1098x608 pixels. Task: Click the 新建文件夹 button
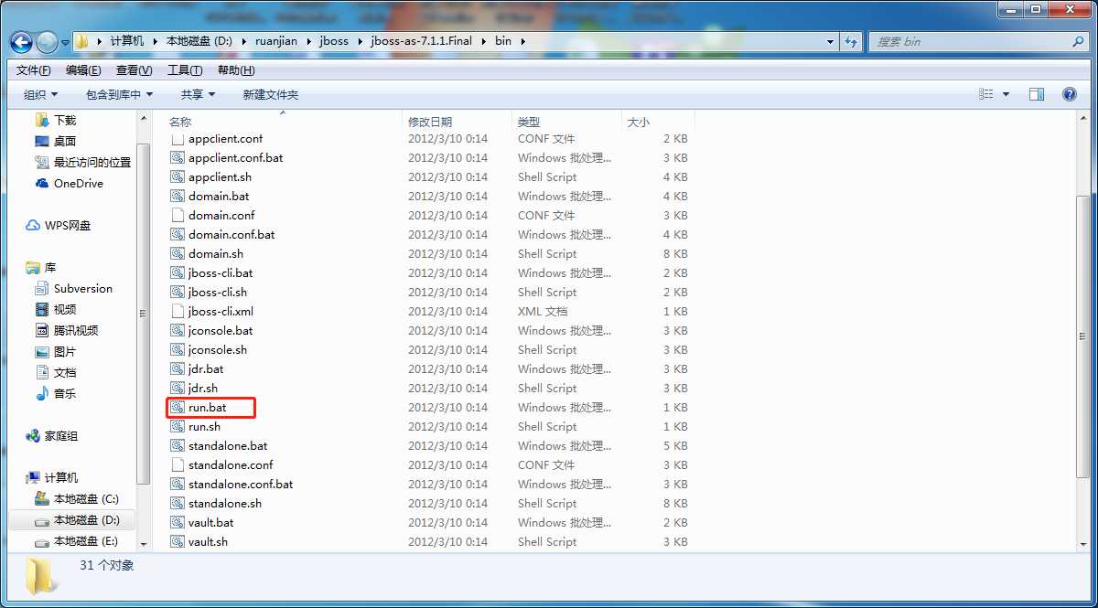coord(270,94)
